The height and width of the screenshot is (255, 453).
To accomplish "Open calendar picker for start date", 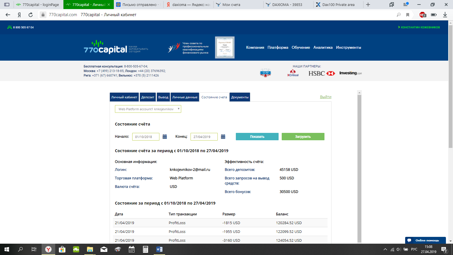I will coord(165,137).
